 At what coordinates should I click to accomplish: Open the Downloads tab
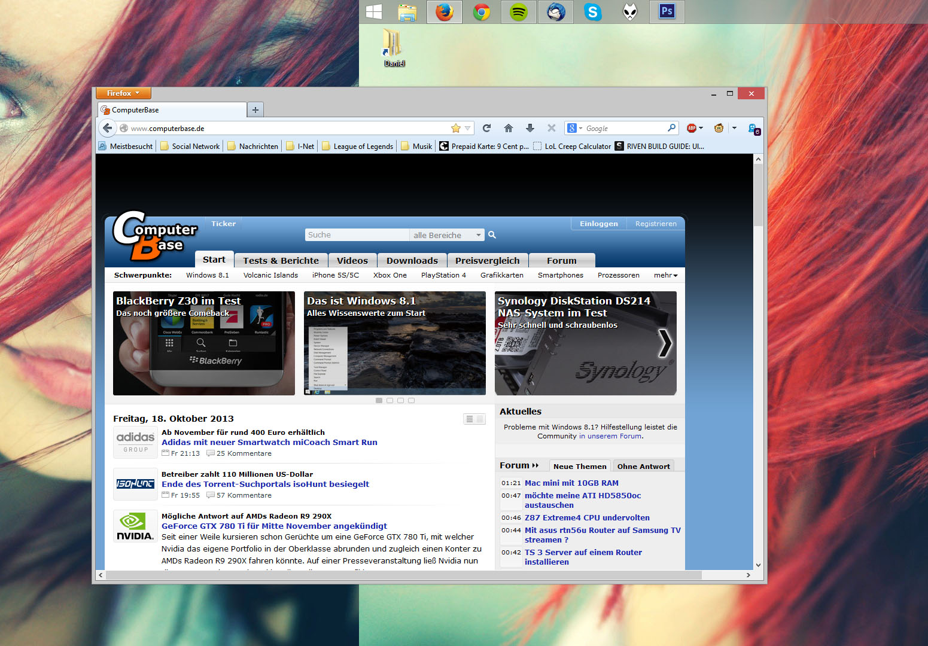pos(412,260)
